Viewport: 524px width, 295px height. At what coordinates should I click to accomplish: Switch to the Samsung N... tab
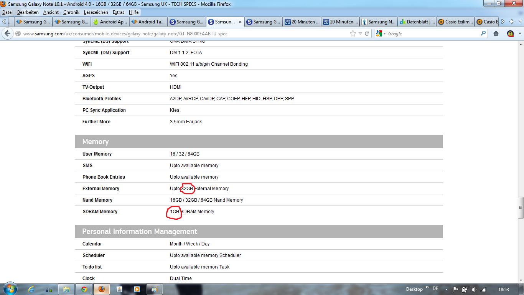[379, 22]
